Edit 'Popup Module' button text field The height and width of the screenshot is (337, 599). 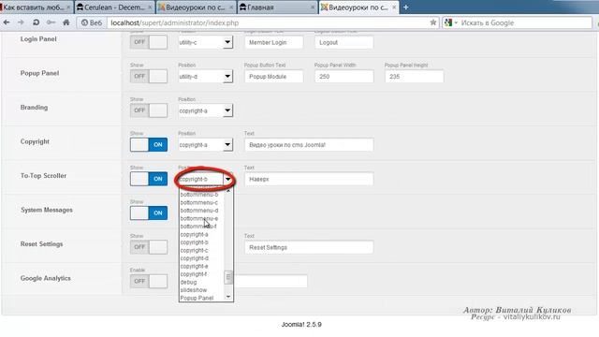[274, 77]
